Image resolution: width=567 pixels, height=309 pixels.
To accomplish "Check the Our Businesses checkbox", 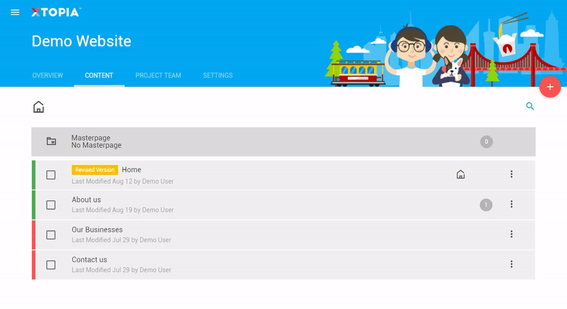I will point(51,235).
